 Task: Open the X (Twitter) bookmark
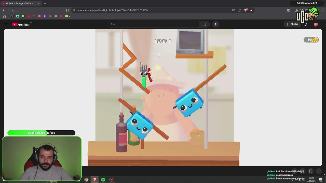[x=12, y=16]
